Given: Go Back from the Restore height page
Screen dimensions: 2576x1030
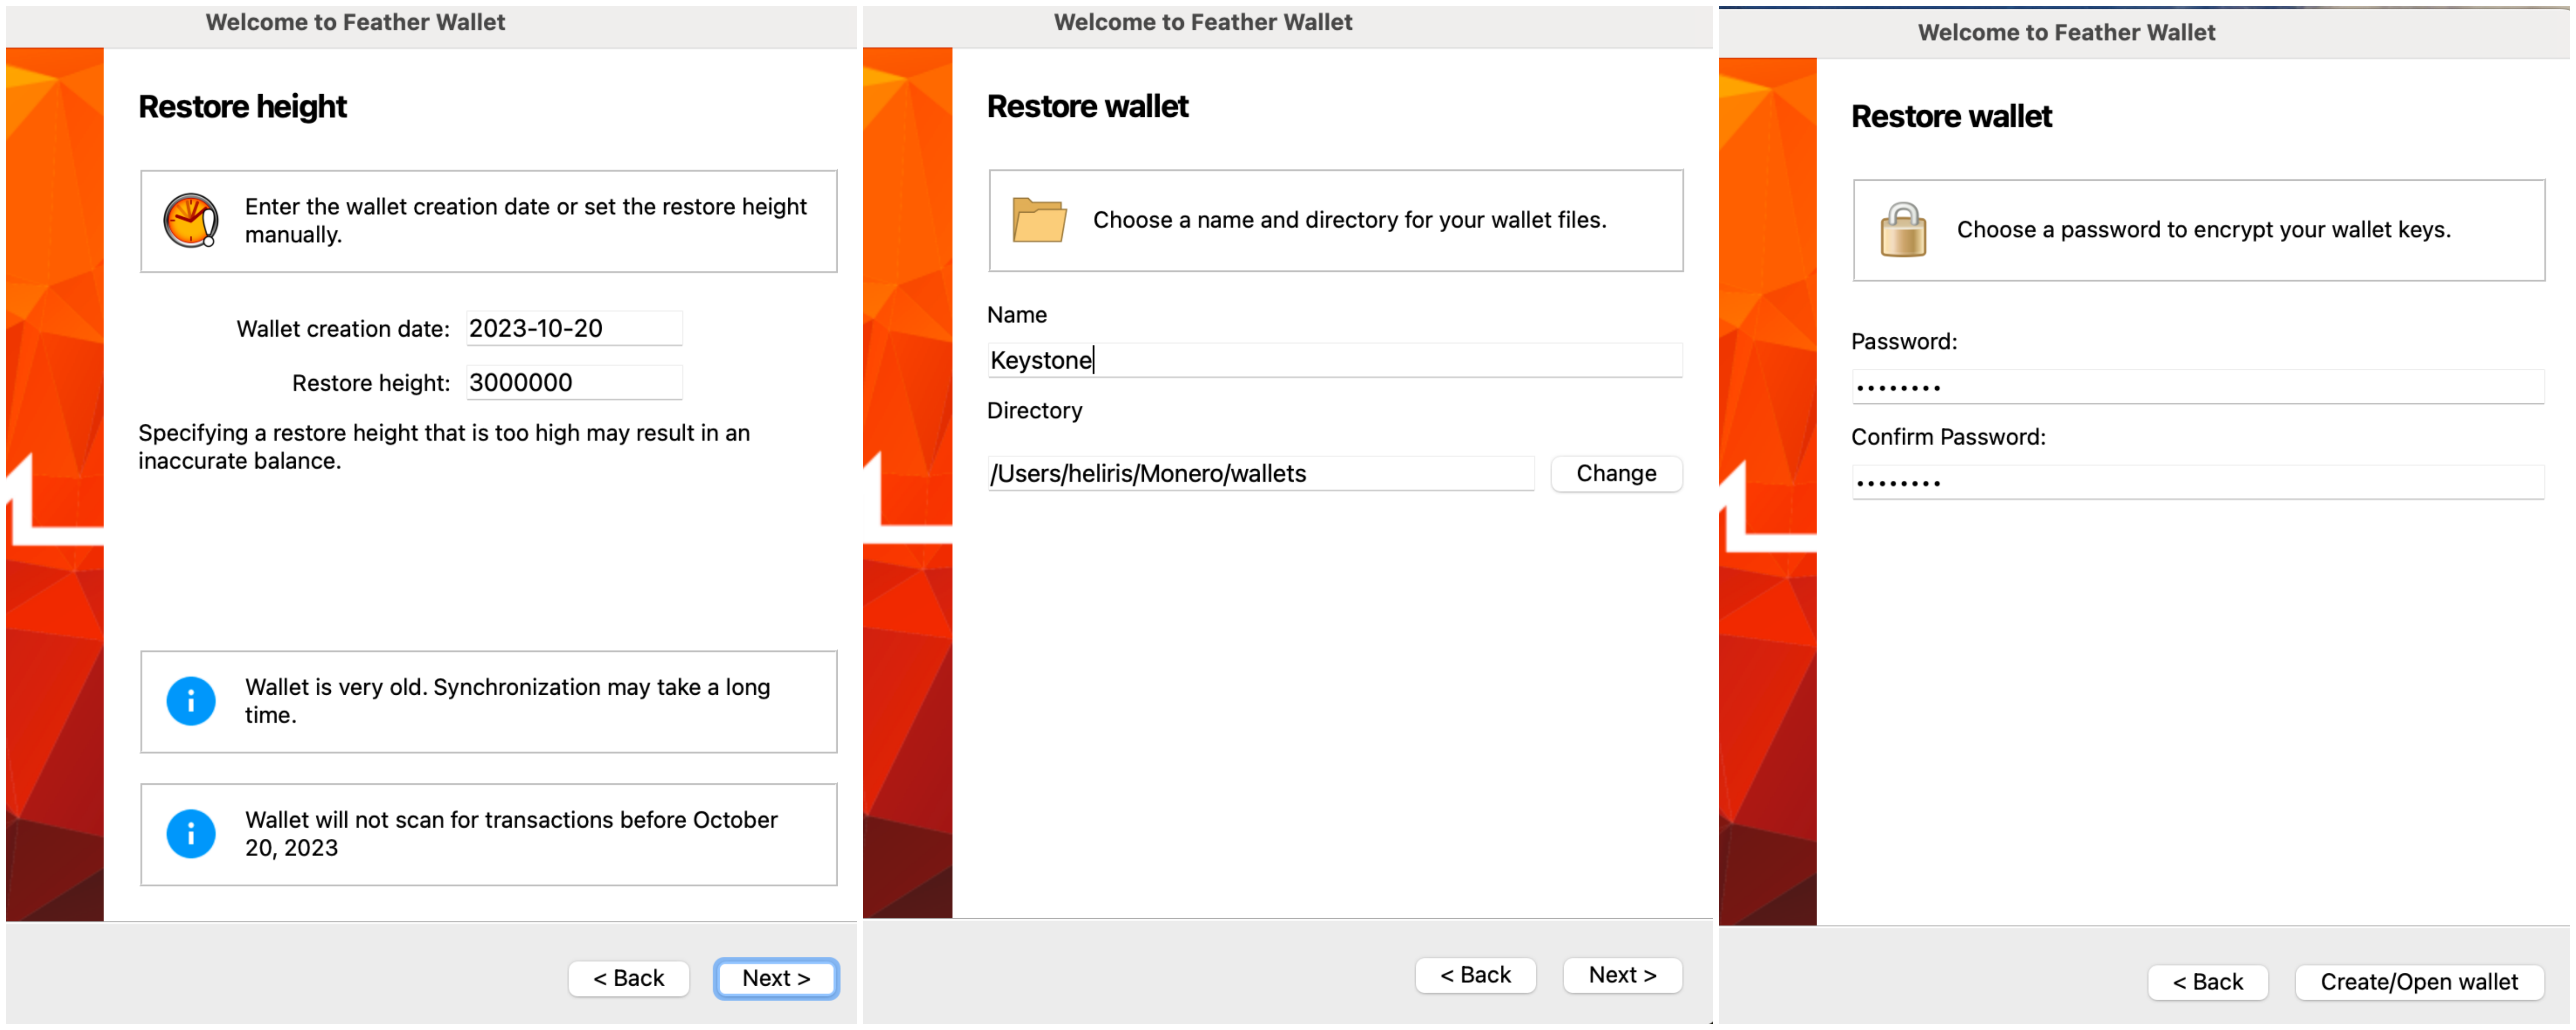Looking at the screenshot, I should coord(628,978).
